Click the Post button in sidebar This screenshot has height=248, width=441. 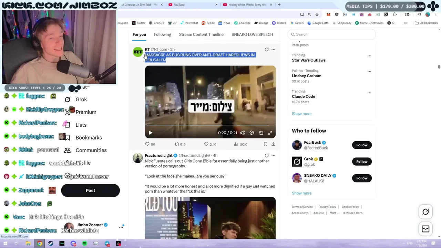[x=90, y=190]
